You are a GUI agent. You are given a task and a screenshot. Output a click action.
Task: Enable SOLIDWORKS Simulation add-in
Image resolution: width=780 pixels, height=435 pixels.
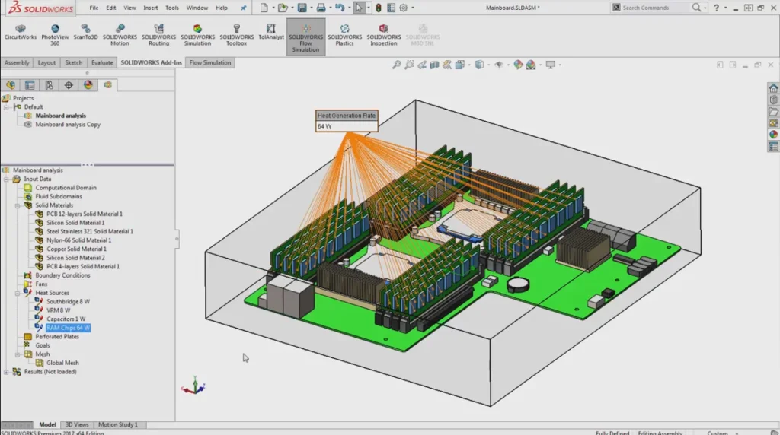[x=197, y=35]
